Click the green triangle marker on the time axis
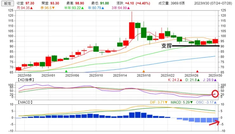This screenshot has width=235, height=134. 66,71
